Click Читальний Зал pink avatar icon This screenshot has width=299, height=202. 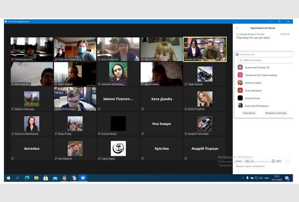(x=240, y=75)
